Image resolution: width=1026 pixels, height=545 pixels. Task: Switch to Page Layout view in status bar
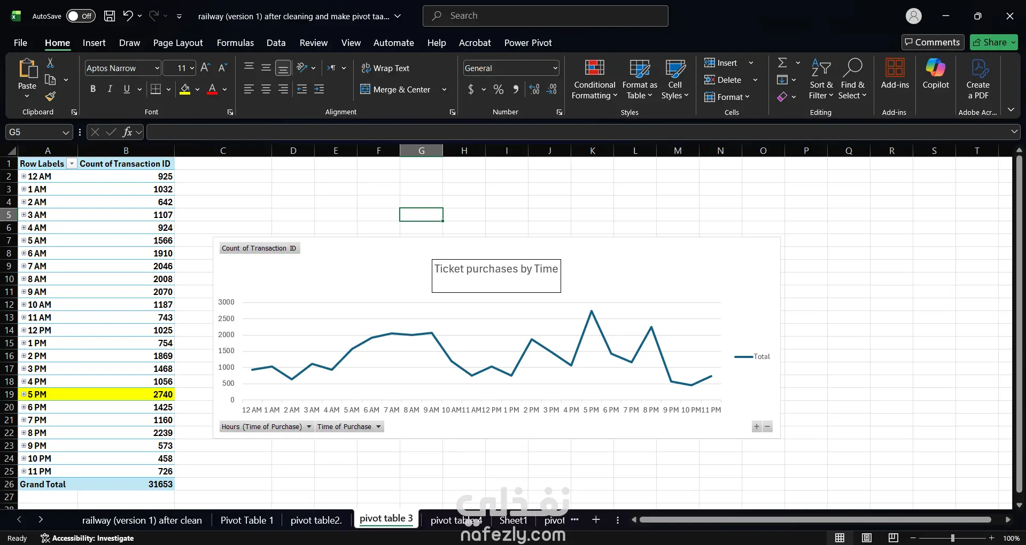point(867,538)
